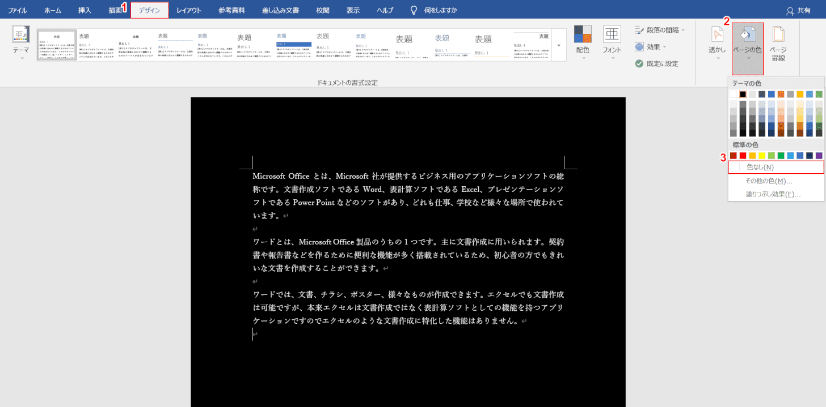Select the first selected style set thumbnail
Screen dimensions: 826x407
(x=57, y=45)
